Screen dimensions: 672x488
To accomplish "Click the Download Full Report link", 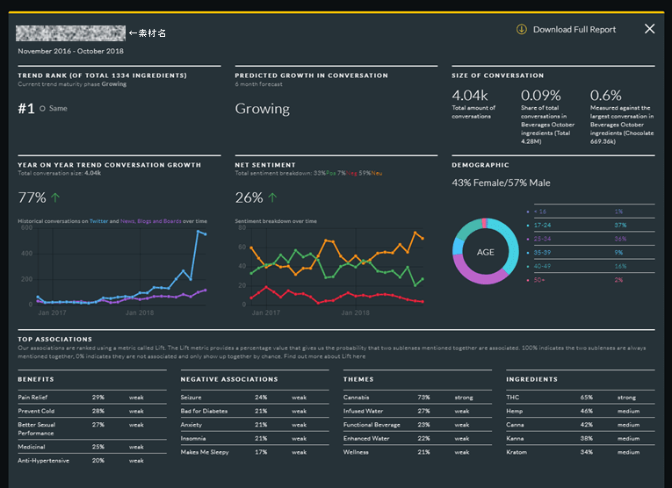I will click(x=574, y=30).
